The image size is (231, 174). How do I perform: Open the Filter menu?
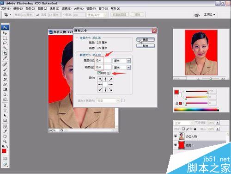[x=67, y=8]
